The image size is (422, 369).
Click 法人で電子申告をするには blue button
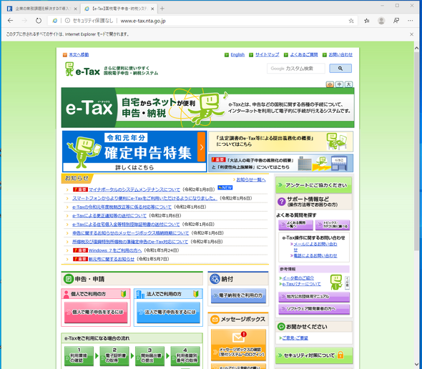tap(168, 313)
